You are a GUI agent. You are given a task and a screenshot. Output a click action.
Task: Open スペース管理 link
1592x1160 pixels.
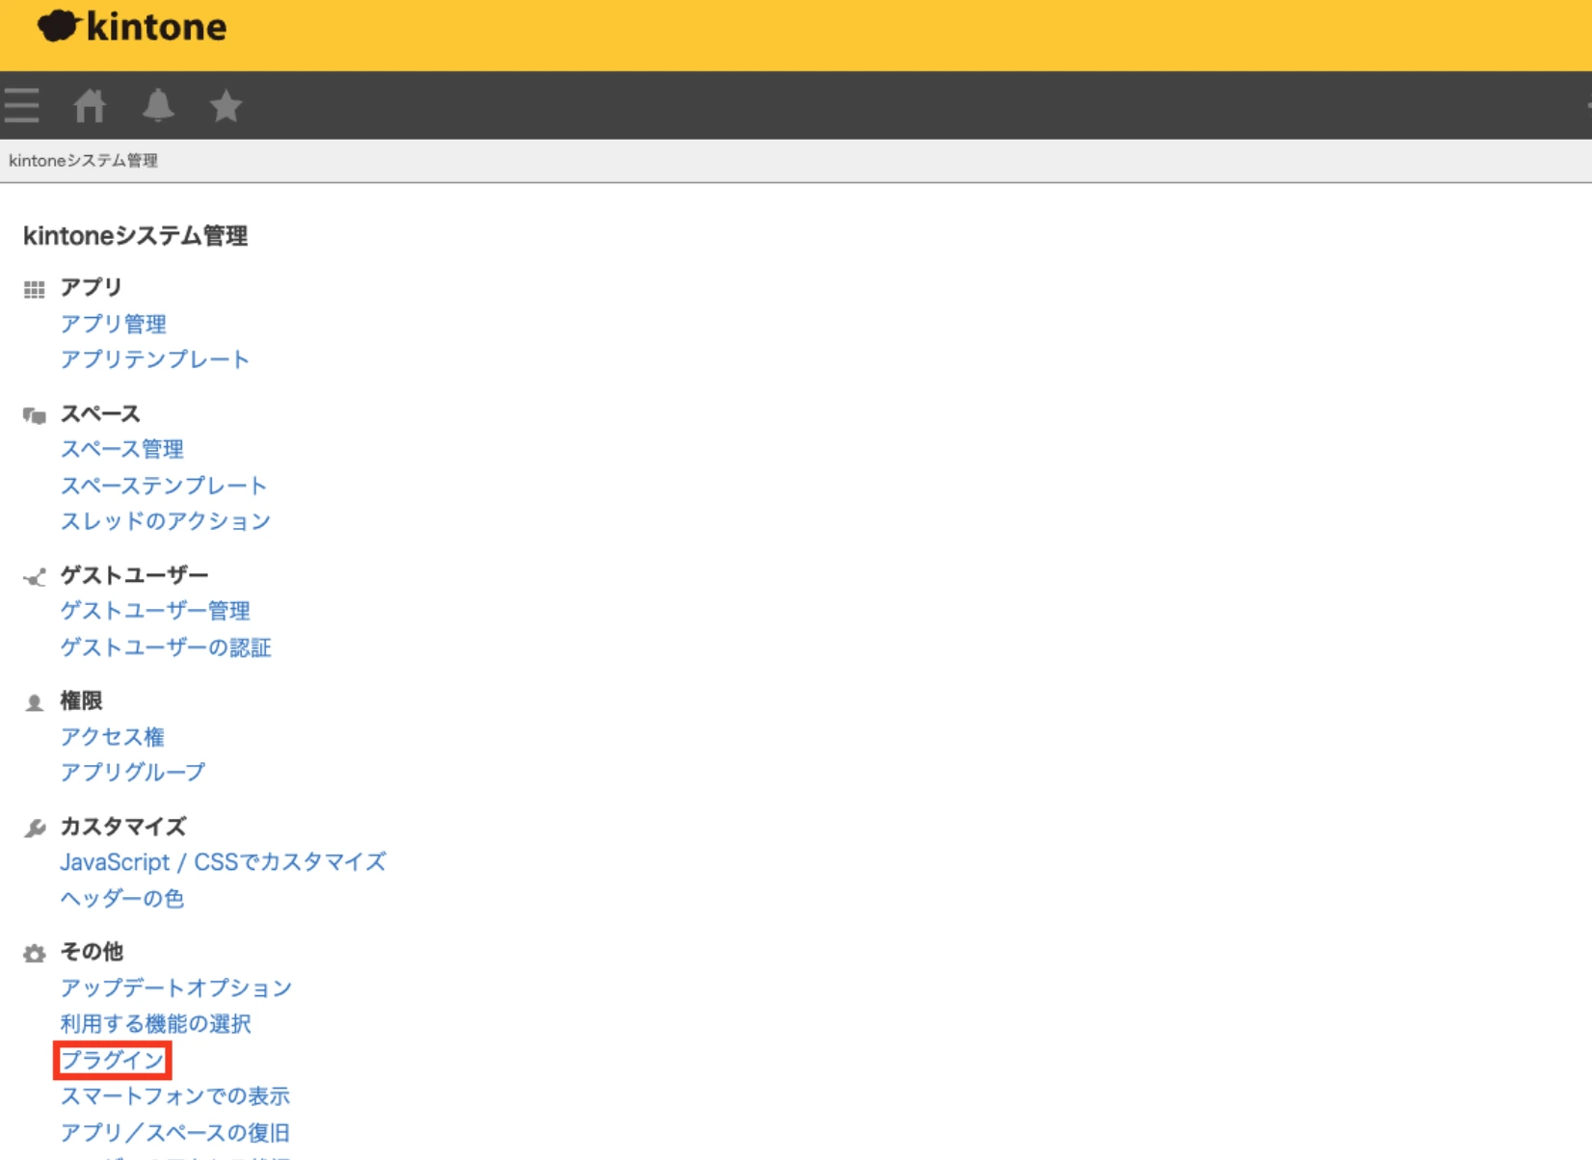click(122, 449)
